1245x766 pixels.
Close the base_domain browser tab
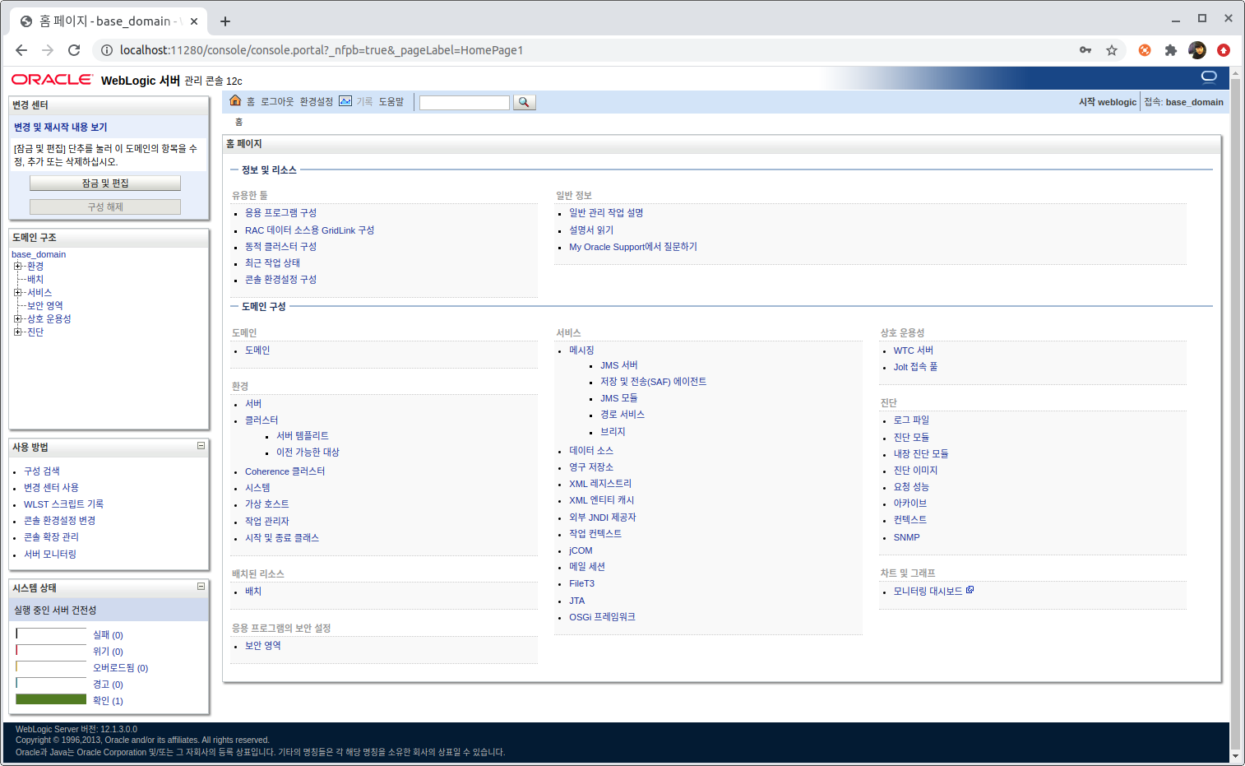[x=194, y=21]
